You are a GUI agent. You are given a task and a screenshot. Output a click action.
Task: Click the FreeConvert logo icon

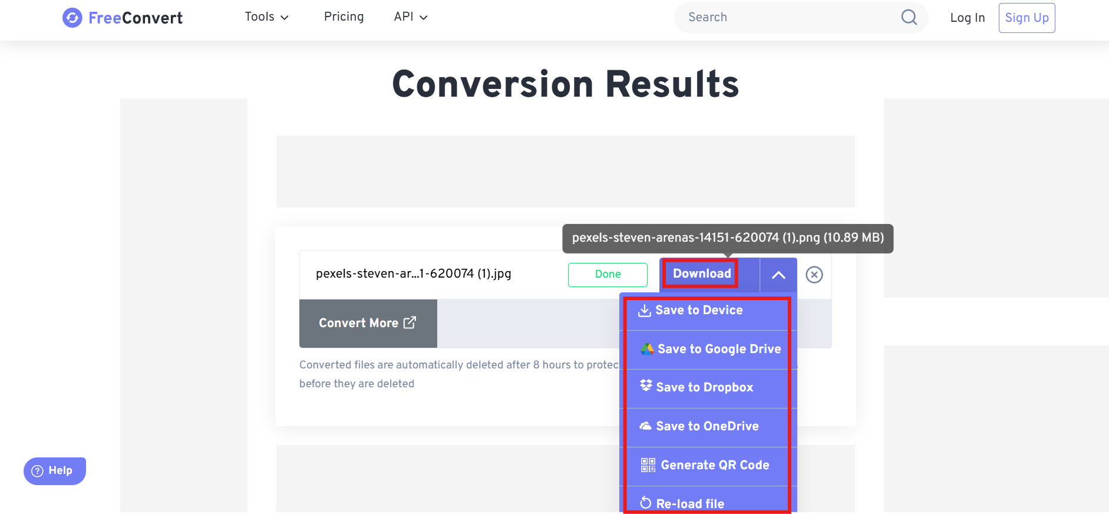[x=72, y=18]
